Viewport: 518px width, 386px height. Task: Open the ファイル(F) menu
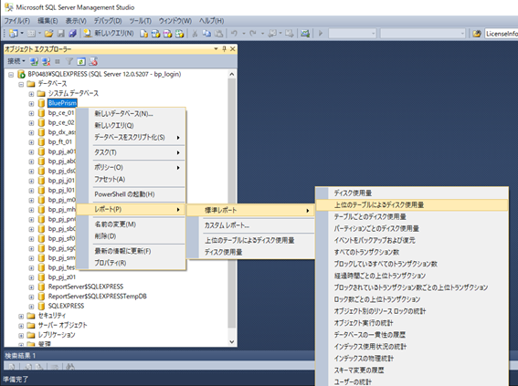pyautogui.click(x=17, y=21)
